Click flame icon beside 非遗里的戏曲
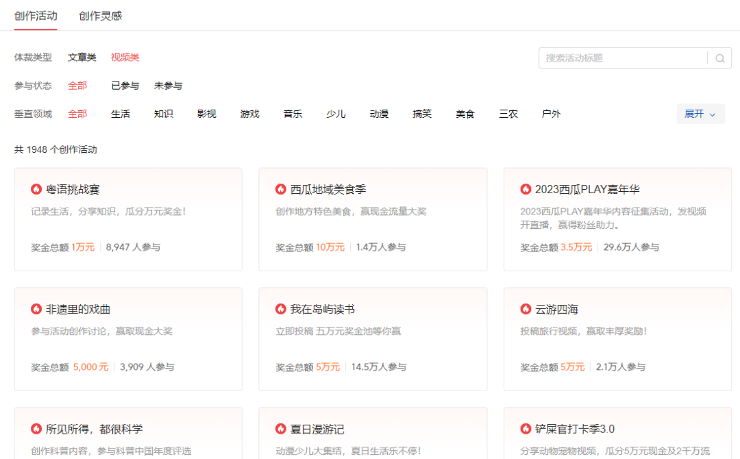 36,309
